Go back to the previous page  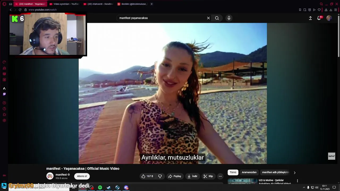point(11,10)
